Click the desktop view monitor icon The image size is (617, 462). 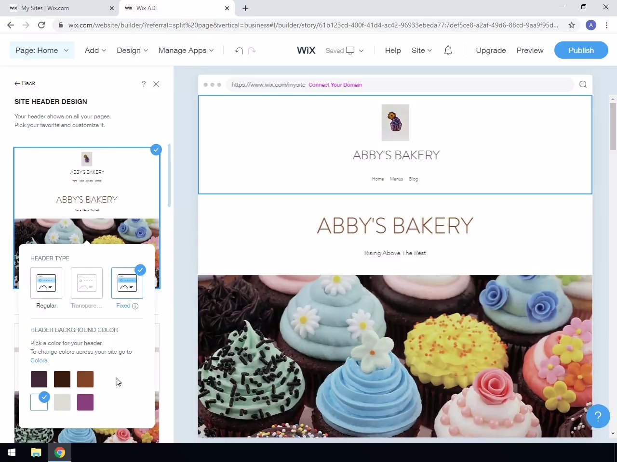point(350,51)
